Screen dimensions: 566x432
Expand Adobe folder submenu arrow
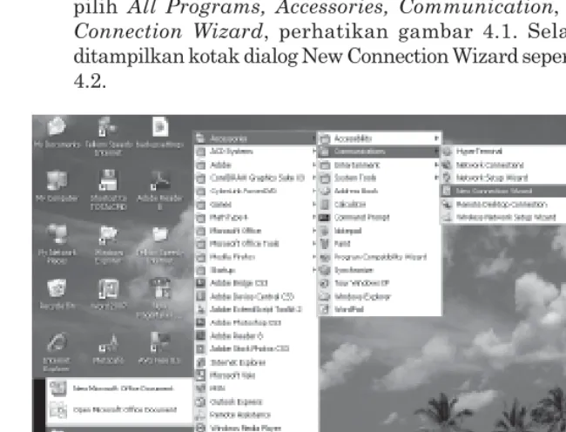[x=314, y=165]
